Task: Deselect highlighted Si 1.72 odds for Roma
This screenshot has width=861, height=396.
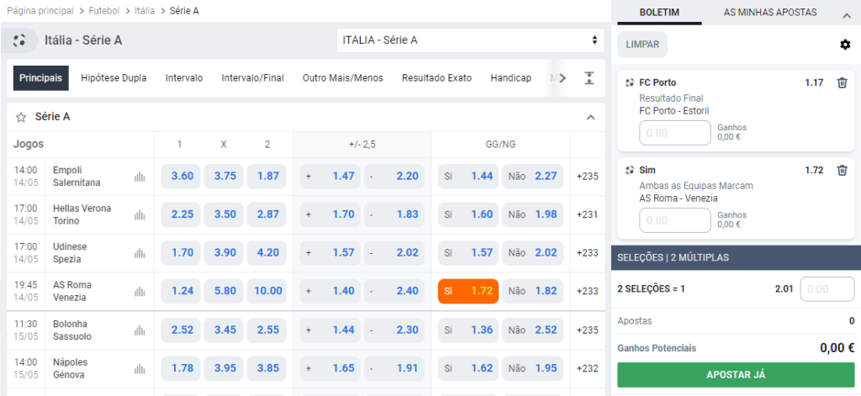Action: point(468,291)
